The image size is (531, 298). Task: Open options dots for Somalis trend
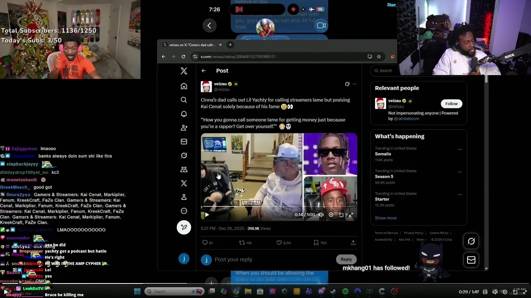[459, 149]
